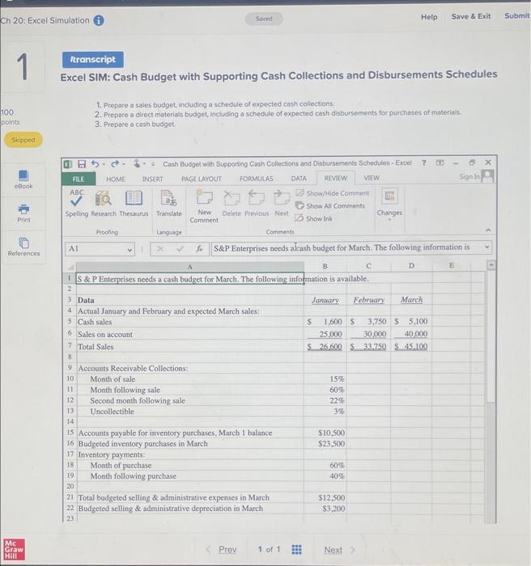
Task: Select the cell showing $23,500
Action: (325, 443)
